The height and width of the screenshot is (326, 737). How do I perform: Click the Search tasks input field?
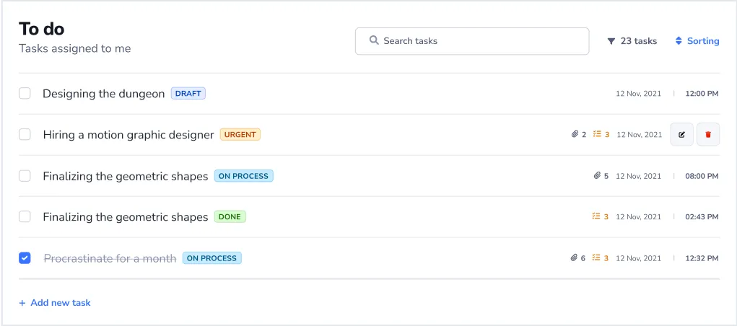pos(472,41)
